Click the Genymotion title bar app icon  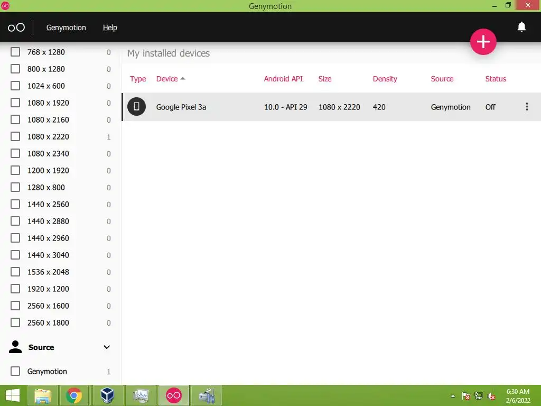[5, 5]
